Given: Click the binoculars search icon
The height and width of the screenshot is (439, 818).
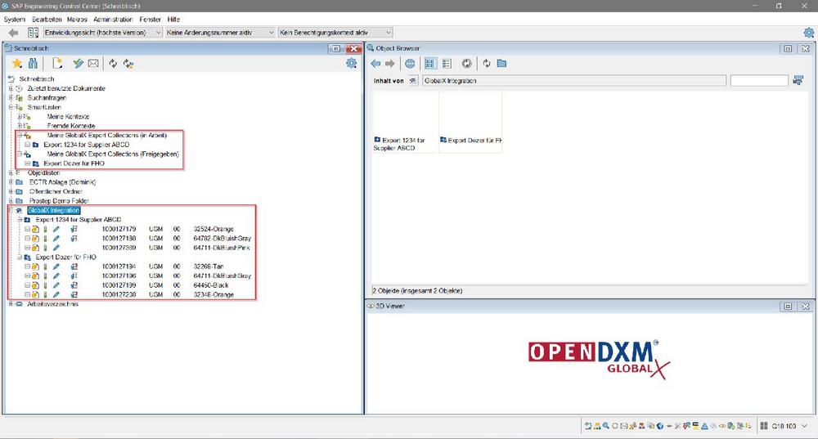Looking at the screenshot, I should (x=33, y=64).
